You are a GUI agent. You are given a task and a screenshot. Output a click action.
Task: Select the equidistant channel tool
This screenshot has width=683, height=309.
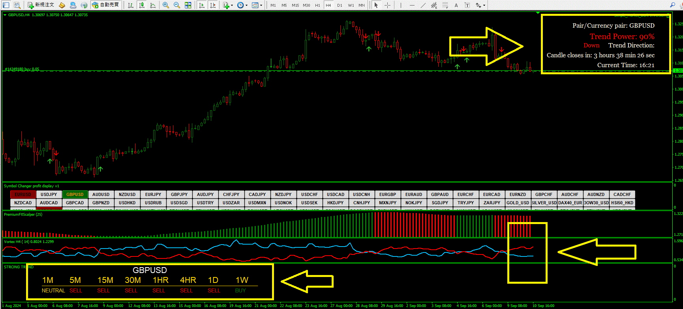pos(434,5)
